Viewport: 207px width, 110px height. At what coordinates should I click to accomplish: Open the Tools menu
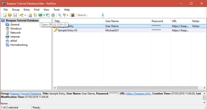[57, 10]
